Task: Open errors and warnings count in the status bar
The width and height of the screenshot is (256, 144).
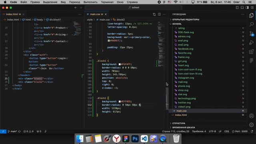Action: [28, 132]
